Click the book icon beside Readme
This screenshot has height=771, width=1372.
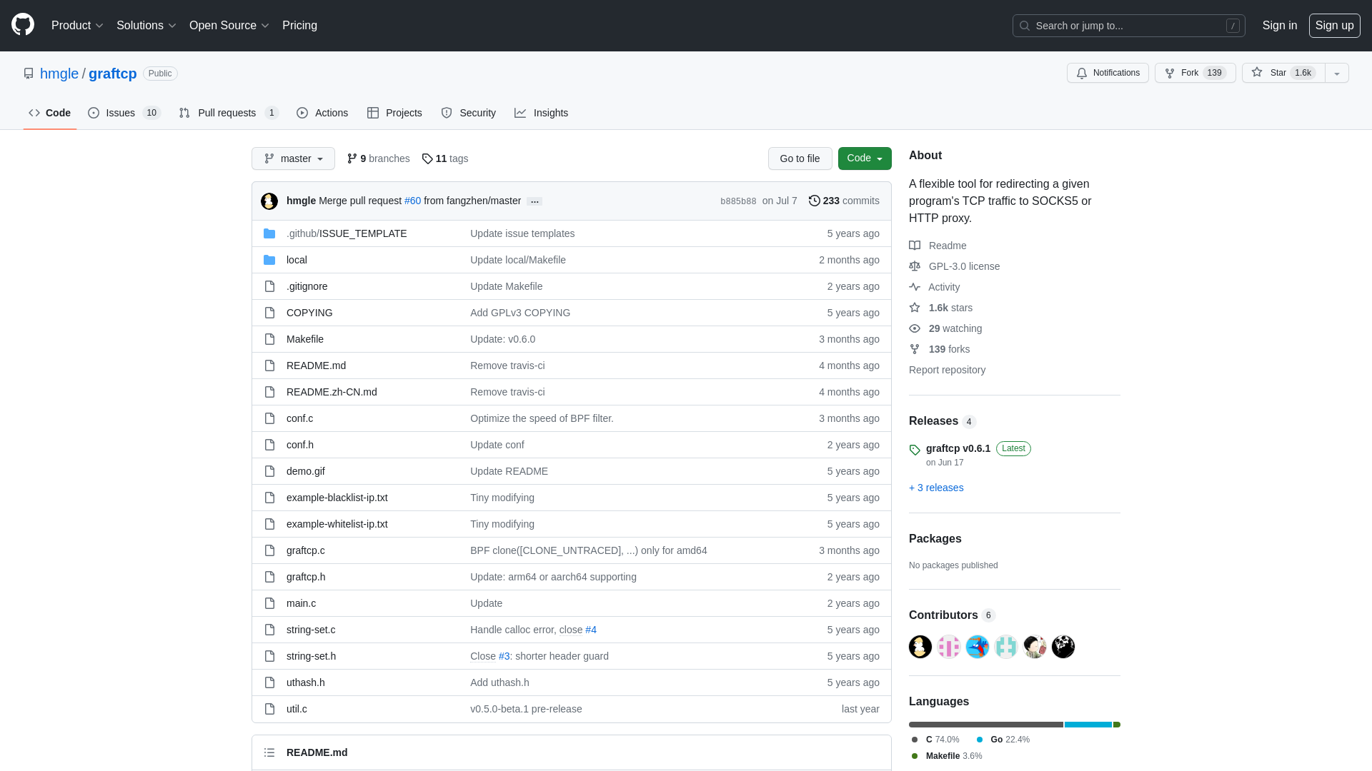(x=915, y=246)
